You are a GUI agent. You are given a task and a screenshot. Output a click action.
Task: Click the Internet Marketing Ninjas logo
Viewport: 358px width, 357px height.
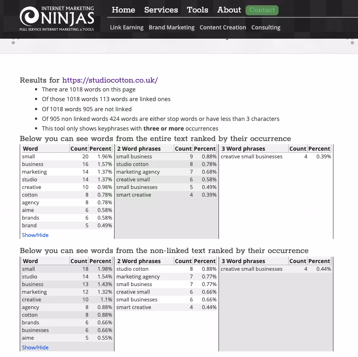tap(56, 19)
